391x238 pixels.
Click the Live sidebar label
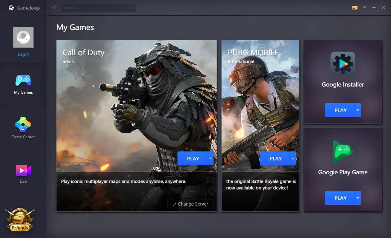click(23, 181)
